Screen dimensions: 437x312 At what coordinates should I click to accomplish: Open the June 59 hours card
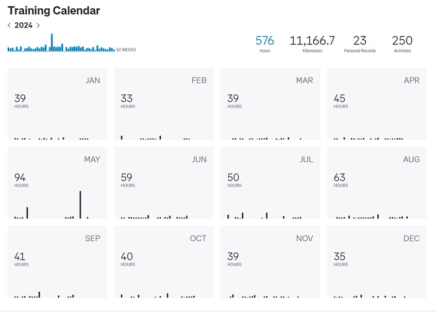[x=164, y=183]
